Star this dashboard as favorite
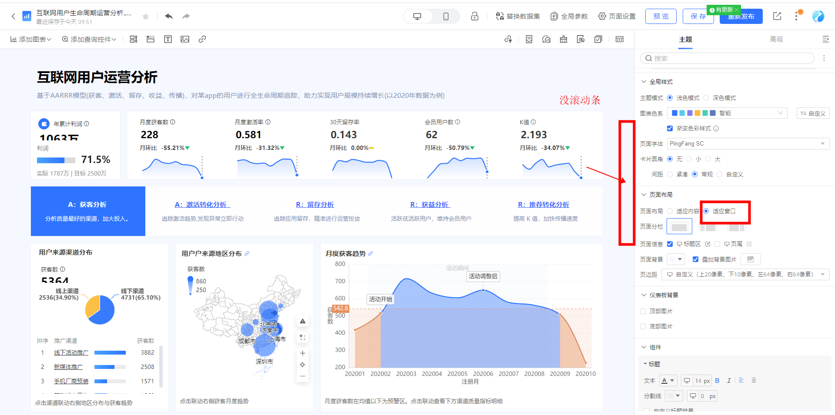The width and height of the screenshot is (835, 415). [x=146, y=17]
